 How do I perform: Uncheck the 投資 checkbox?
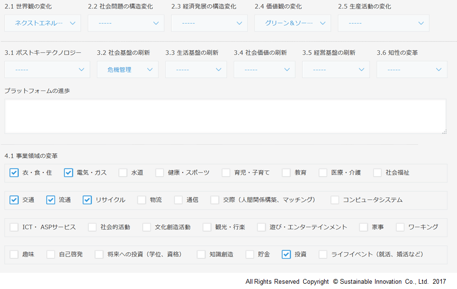click(x=287, y=254)
